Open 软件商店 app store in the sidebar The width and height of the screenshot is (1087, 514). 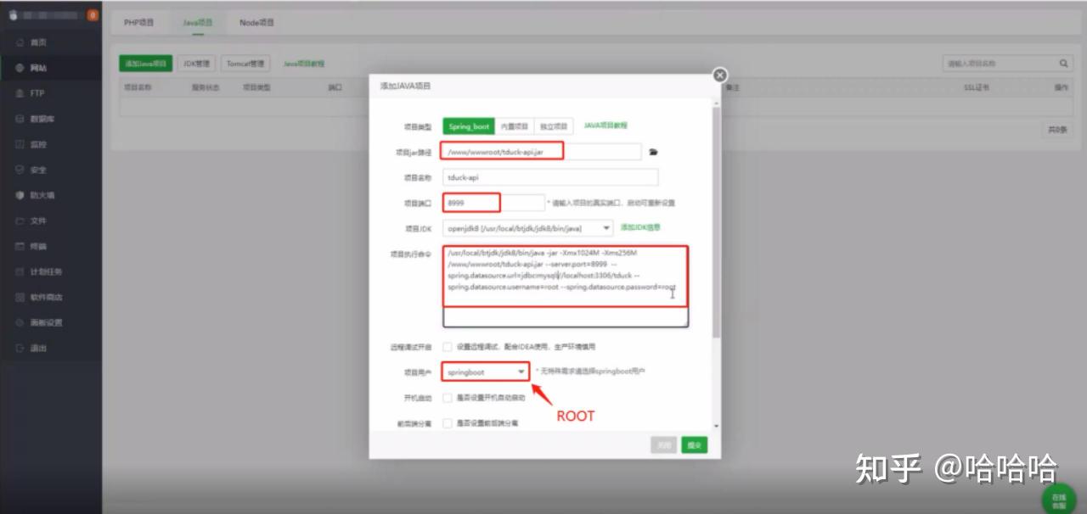click(x=45, y=297)
